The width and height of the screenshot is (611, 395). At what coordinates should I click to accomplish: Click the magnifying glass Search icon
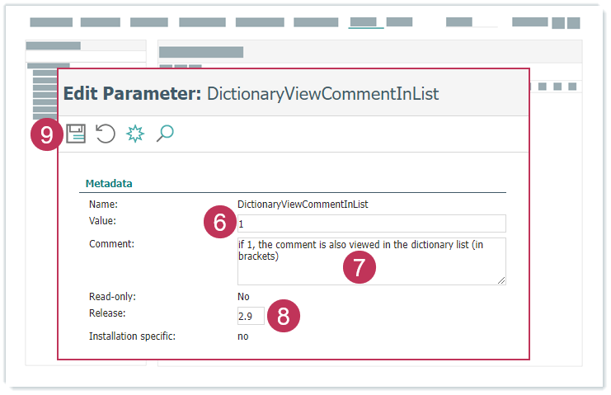165,133
